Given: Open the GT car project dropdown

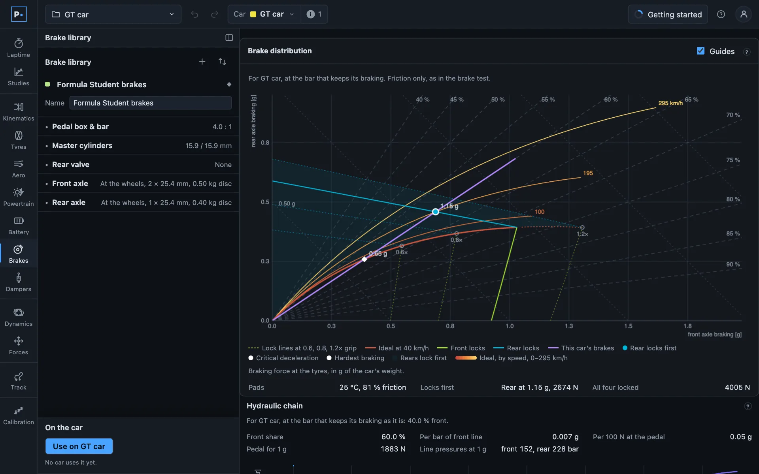Looking at the screenshot, I should coord(113,14).
